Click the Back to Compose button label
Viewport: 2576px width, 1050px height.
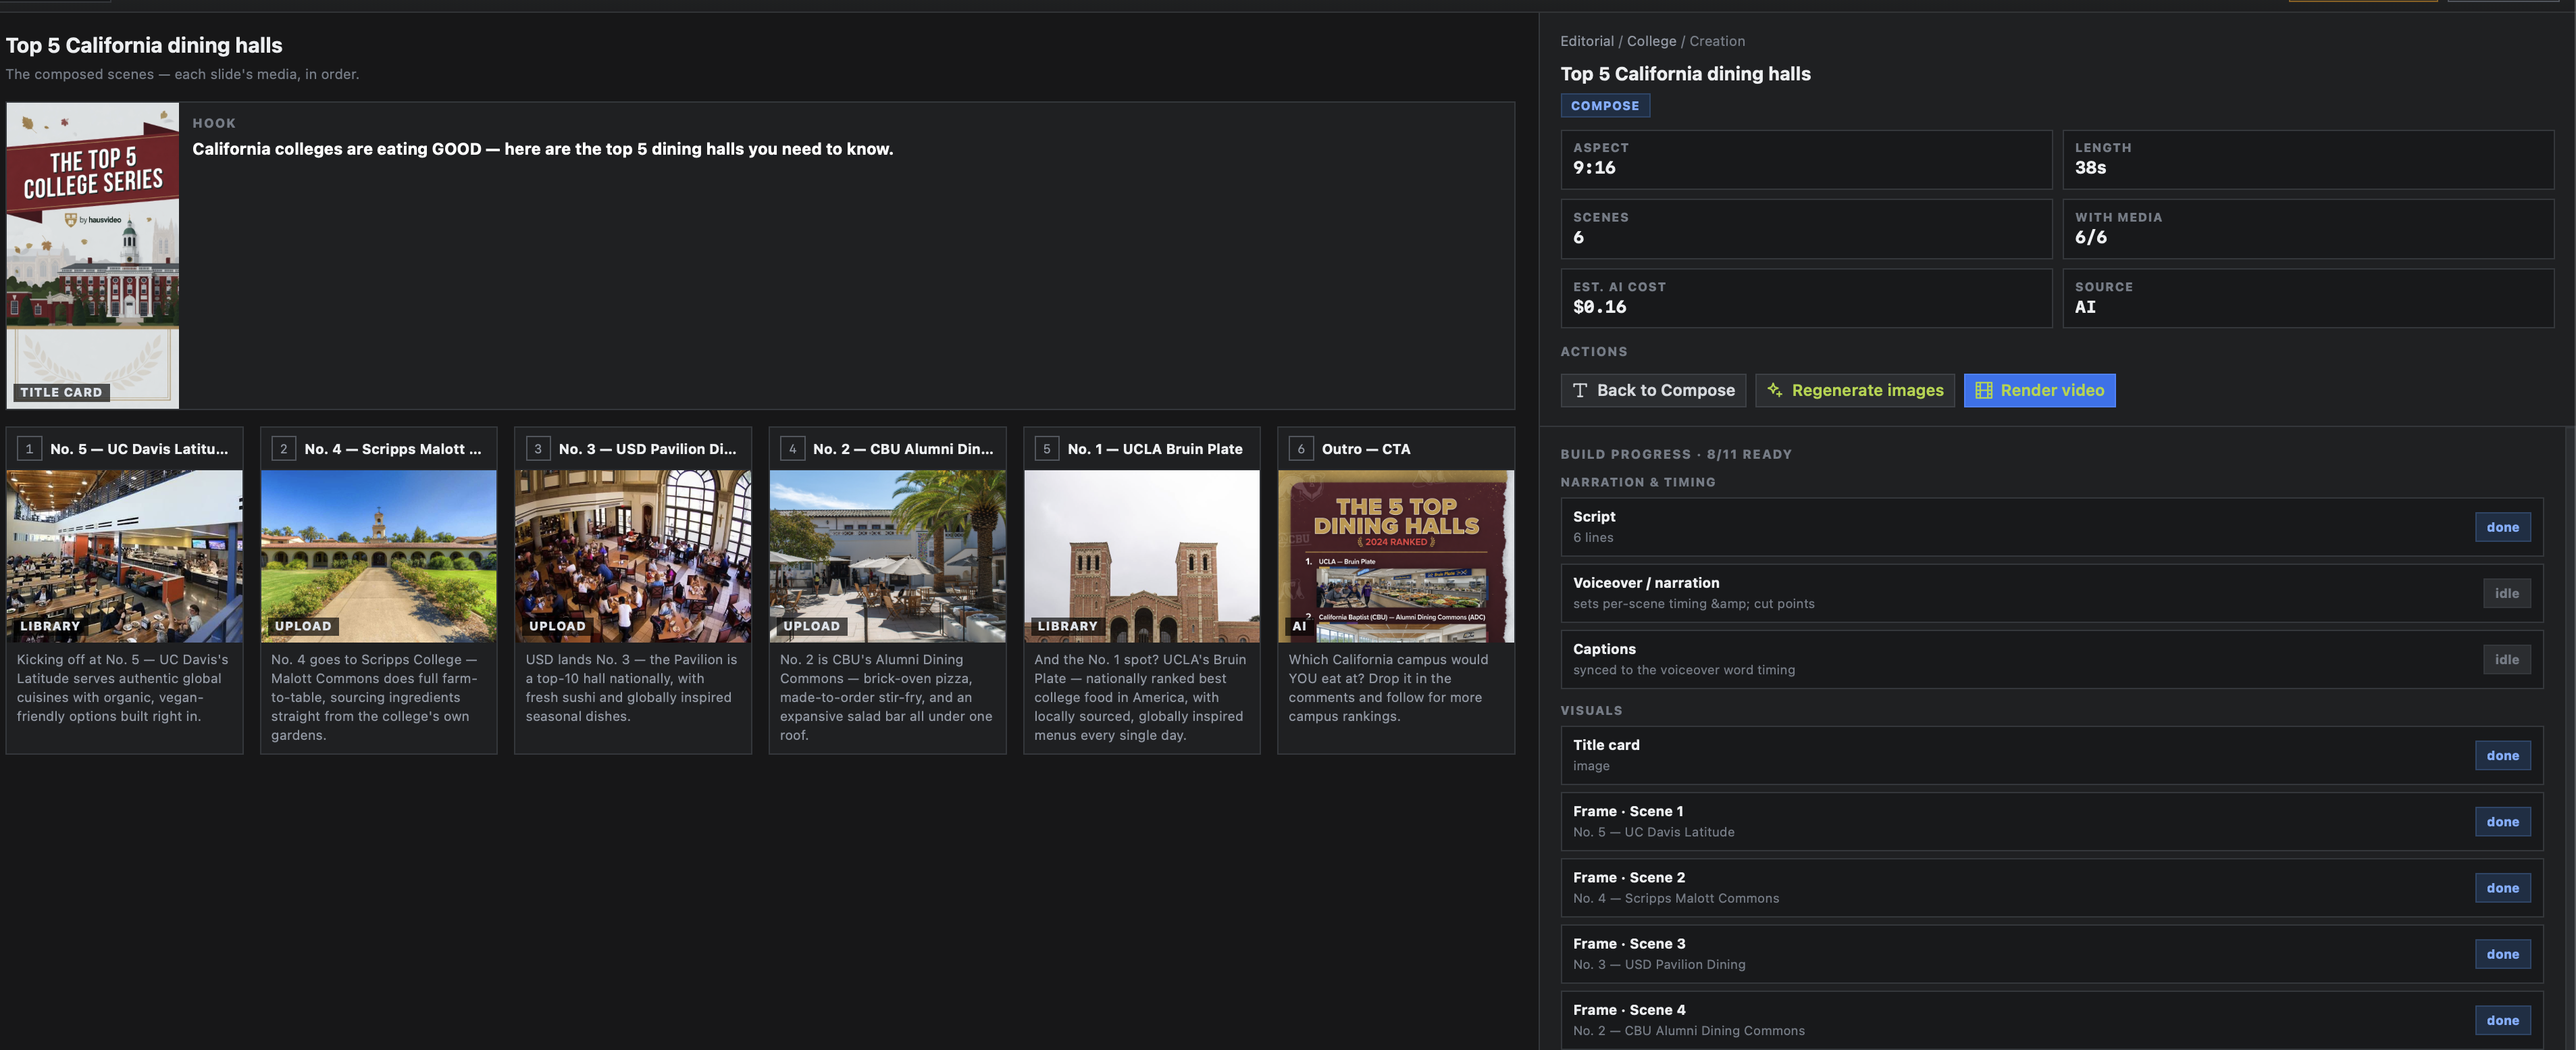[x=1665, y=391]
